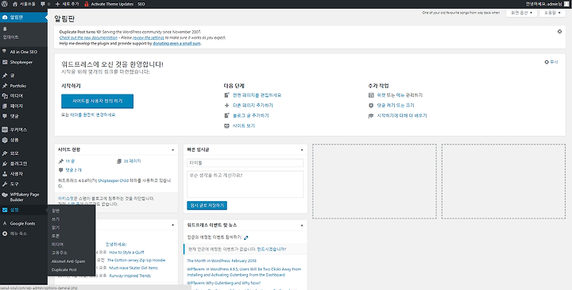
Task: Open Akismet Anti-Spam from settings submenu
Action: 68,261
